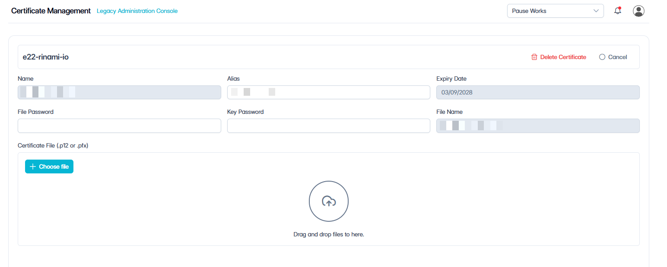
Task: Open the notifications bell icon
Action: [x=618, y=11]
